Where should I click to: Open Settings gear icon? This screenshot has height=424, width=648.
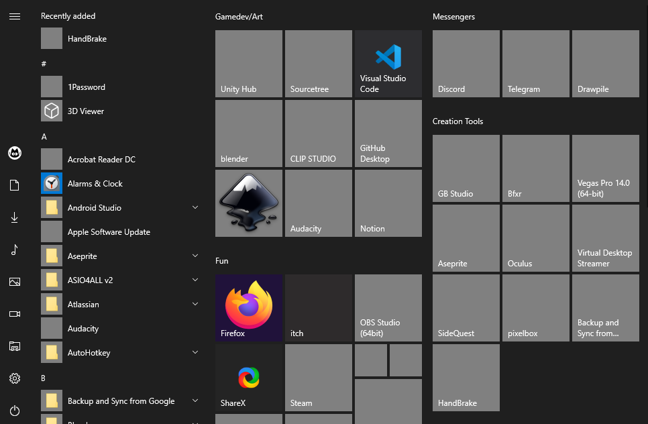15,378
